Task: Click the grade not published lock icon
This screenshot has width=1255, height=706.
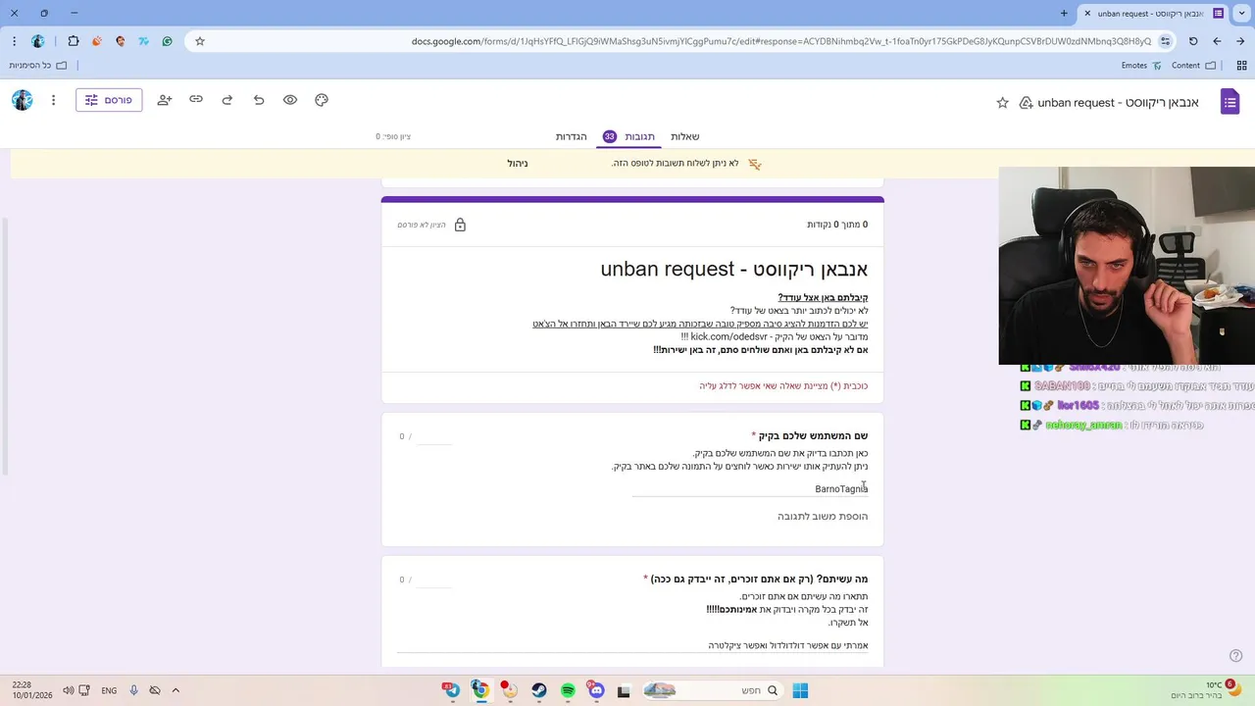Action: click(x=460, y=225)
